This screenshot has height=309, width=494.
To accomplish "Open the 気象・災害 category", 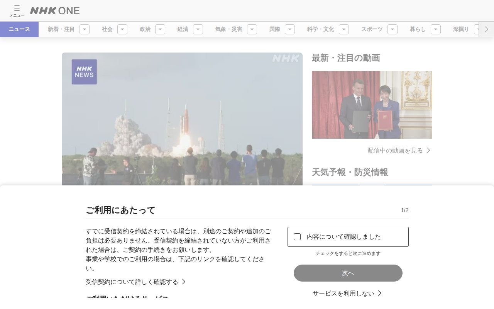I will [228, 29].
